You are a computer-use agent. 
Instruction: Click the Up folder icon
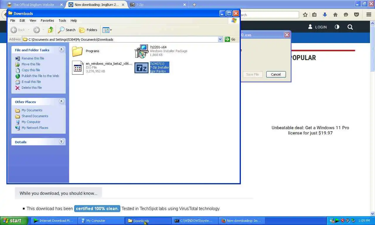pyautogui.click(x=51, y=30)
